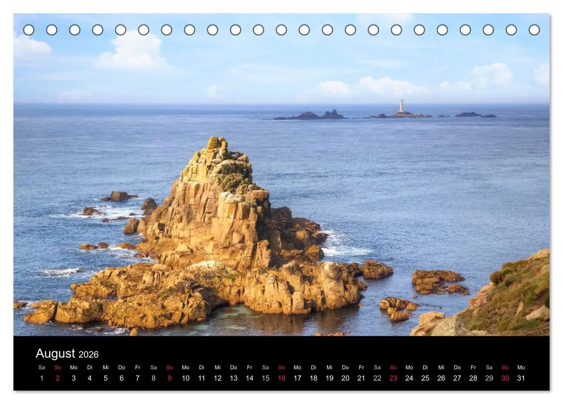Click the 'Sa' label above date 1
563x404 pixels.
(42, 367)
